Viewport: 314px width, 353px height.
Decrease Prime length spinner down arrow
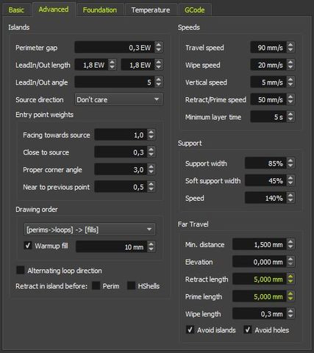290,299
